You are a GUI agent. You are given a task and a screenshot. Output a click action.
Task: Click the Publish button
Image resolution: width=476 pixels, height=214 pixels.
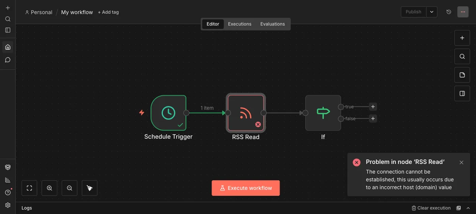point(413,12)
